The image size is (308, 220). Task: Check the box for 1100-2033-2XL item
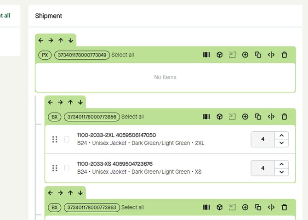67,139
